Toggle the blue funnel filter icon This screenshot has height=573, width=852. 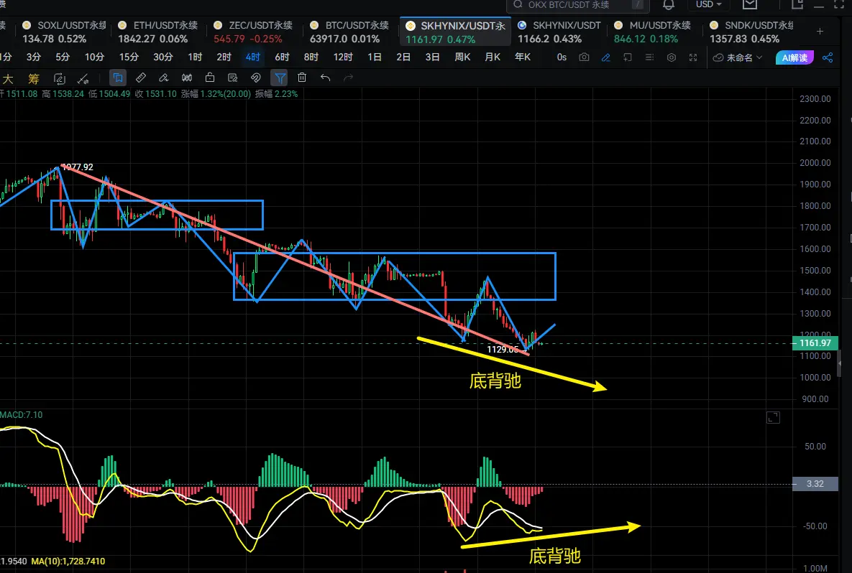[x=279, y=78]
